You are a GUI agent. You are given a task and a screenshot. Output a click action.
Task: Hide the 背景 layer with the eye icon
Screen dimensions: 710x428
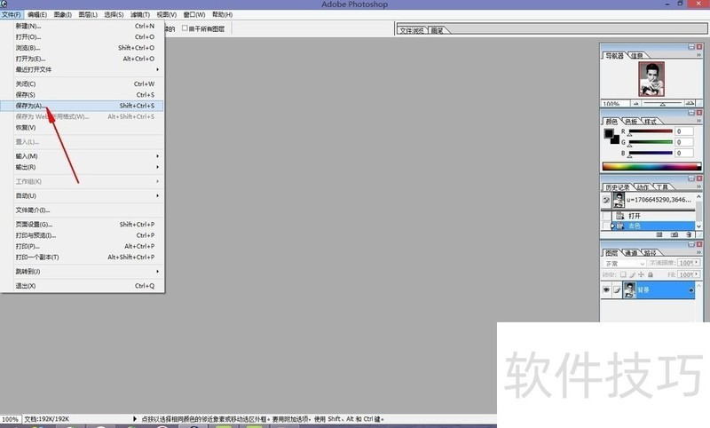coord(606,289)
